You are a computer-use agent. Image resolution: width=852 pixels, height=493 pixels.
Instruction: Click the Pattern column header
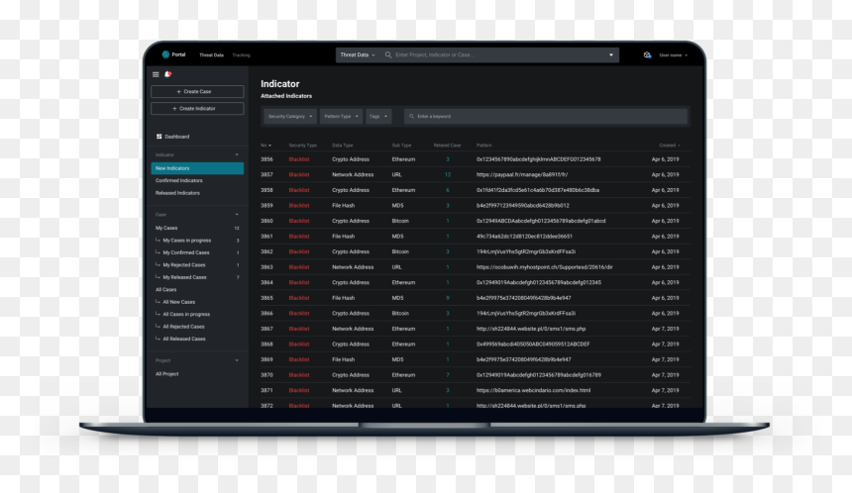pos(484,146)
